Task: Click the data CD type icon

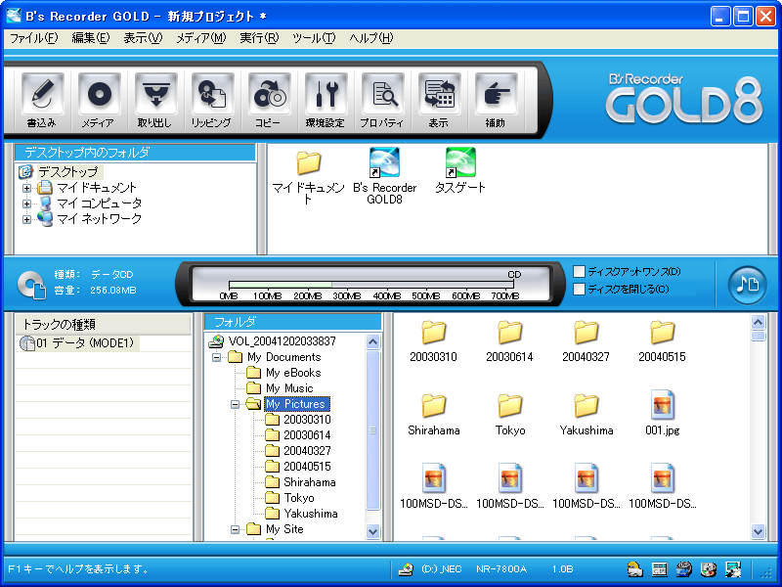Action: [x=31, y=285]
